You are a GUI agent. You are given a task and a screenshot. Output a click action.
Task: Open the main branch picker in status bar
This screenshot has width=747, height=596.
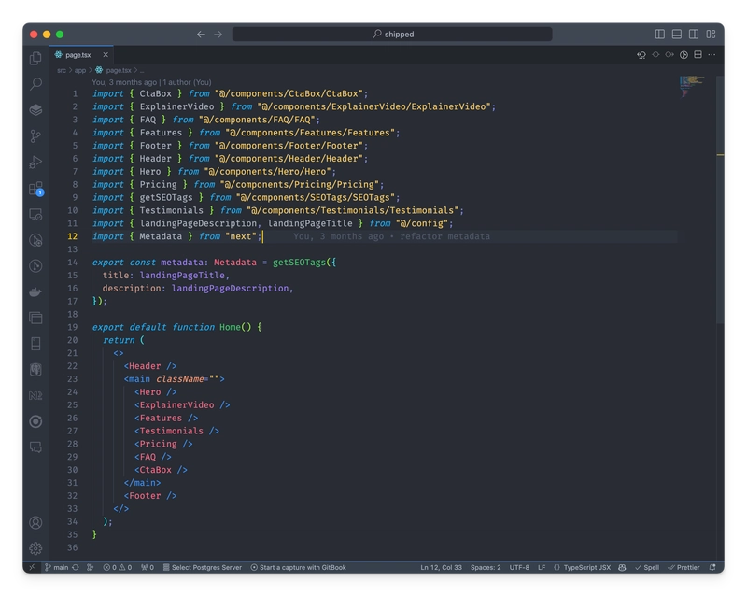pos(57,567)
